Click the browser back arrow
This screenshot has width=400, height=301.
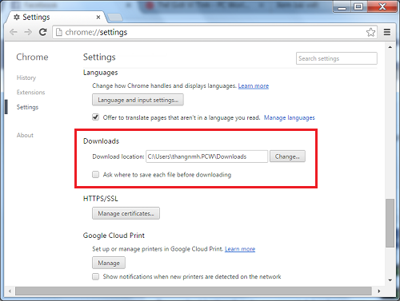(x=13, y=32)
